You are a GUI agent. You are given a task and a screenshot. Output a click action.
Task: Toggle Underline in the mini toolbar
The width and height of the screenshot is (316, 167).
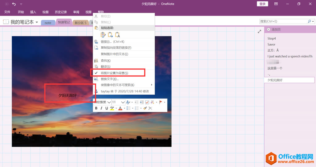pyautogui.click(x=106, y=108)
